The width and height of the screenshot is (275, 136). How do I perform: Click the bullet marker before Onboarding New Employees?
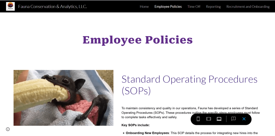click(124, 133)
